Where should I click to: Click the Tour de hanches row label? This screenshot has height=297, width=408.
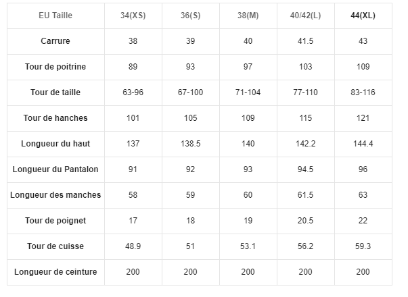[55, 118]
